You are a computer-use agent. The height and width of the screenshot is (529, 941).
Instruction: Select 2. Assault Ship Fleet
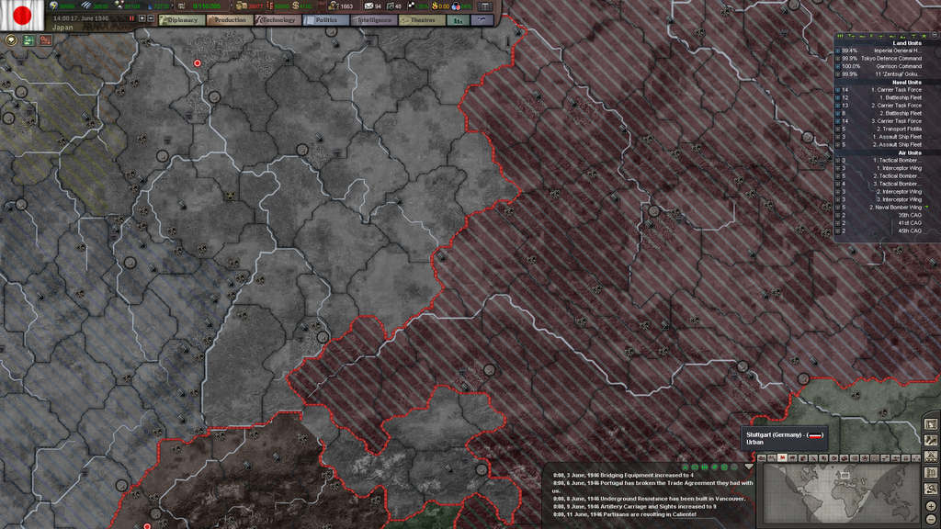coord(899,144)
